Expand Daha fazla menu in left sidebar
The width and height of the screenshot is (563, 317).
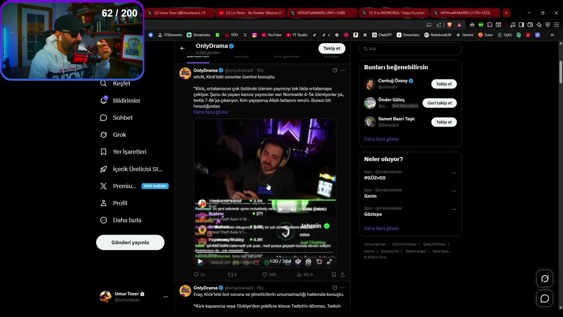pyautogui.click(x=121, y=220)
